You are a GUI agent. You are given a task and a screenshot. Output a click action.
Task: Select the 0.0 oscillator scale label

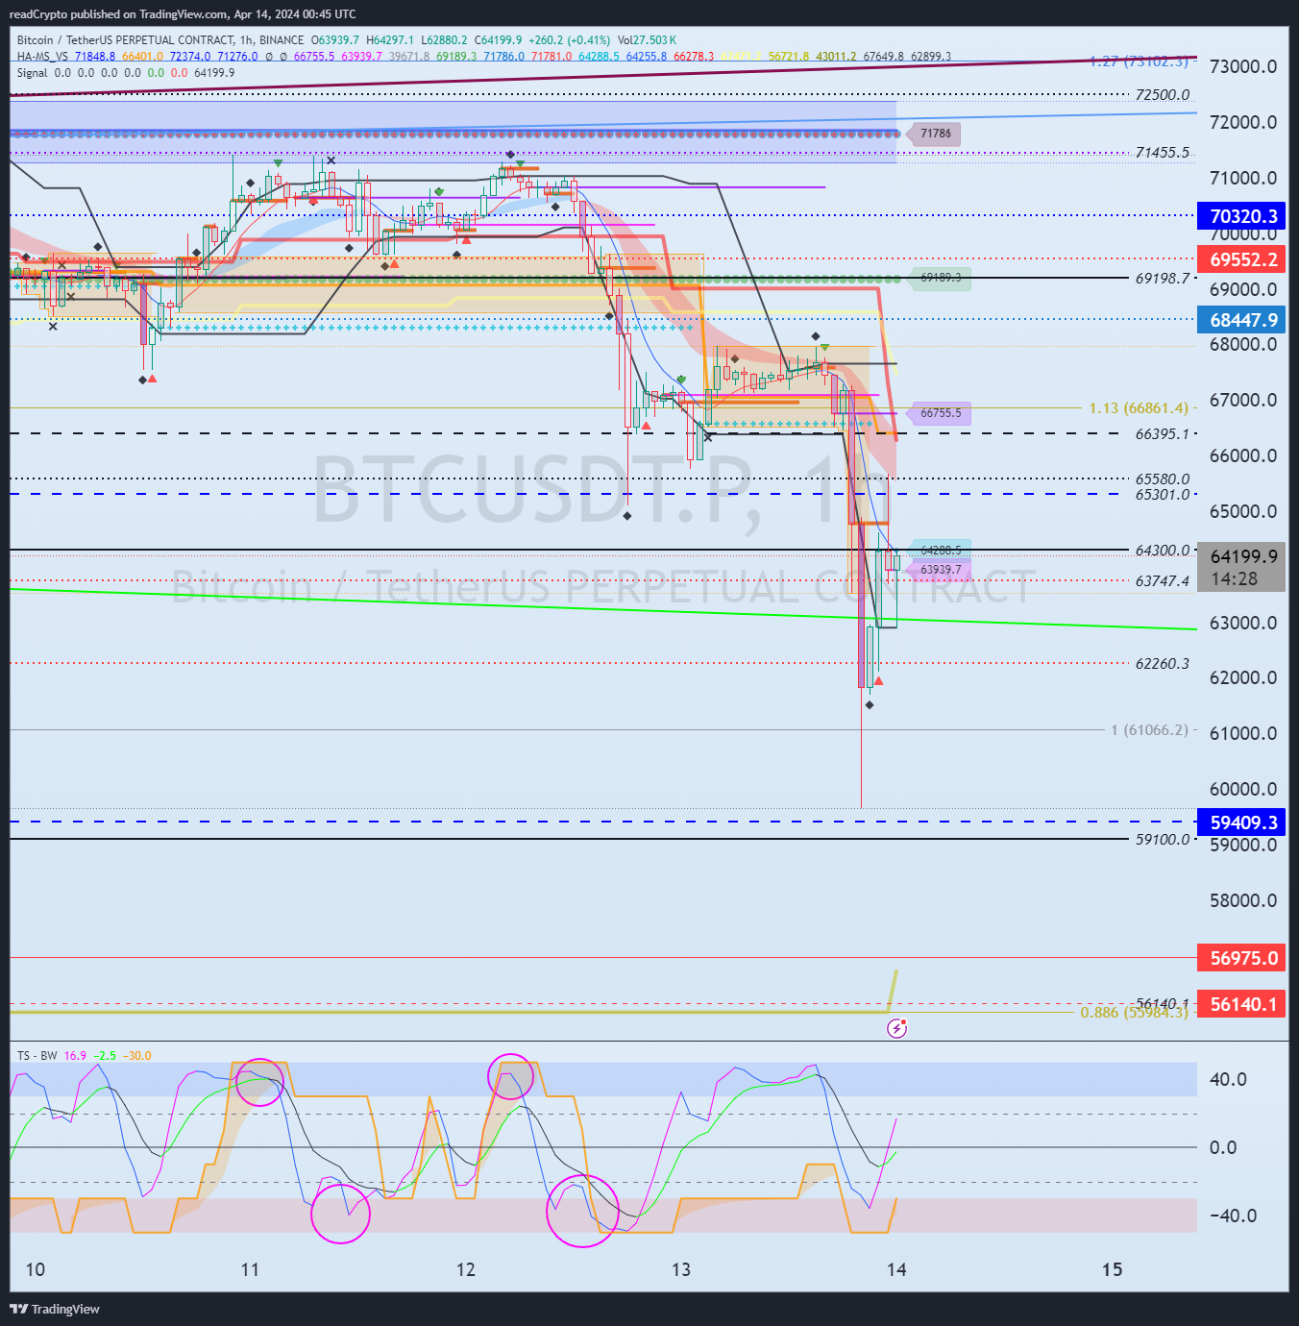click(1222, 1147)
